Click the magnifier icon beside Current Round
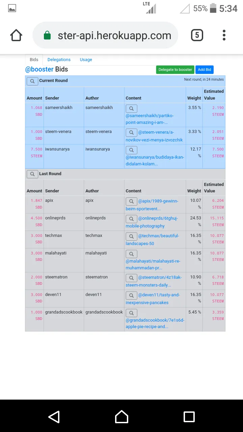Image resolution: width=243 pixels, height=432 pixels. [x=32, y=81]
